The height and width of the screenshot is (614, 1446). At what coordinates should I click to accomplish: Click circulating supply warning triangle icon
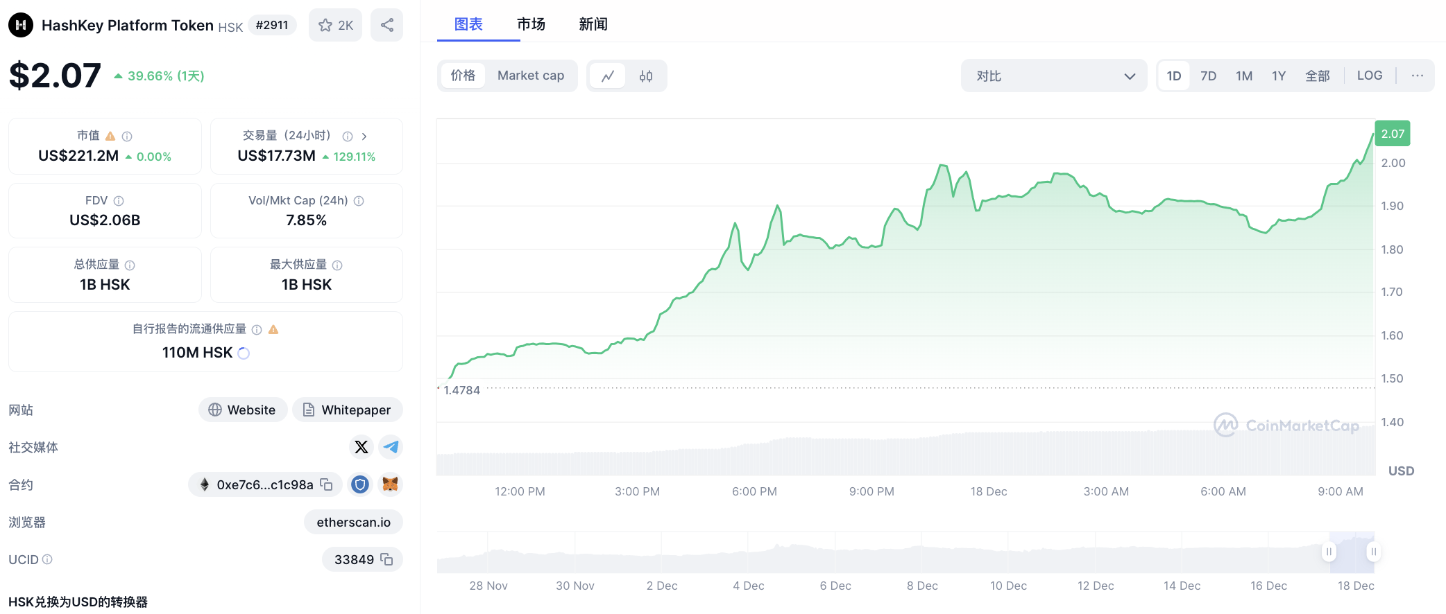(273, 329)
